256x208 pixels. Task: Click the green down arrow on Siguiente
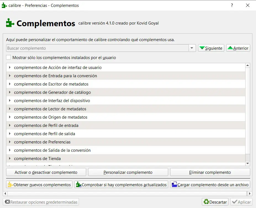point(202,48)
